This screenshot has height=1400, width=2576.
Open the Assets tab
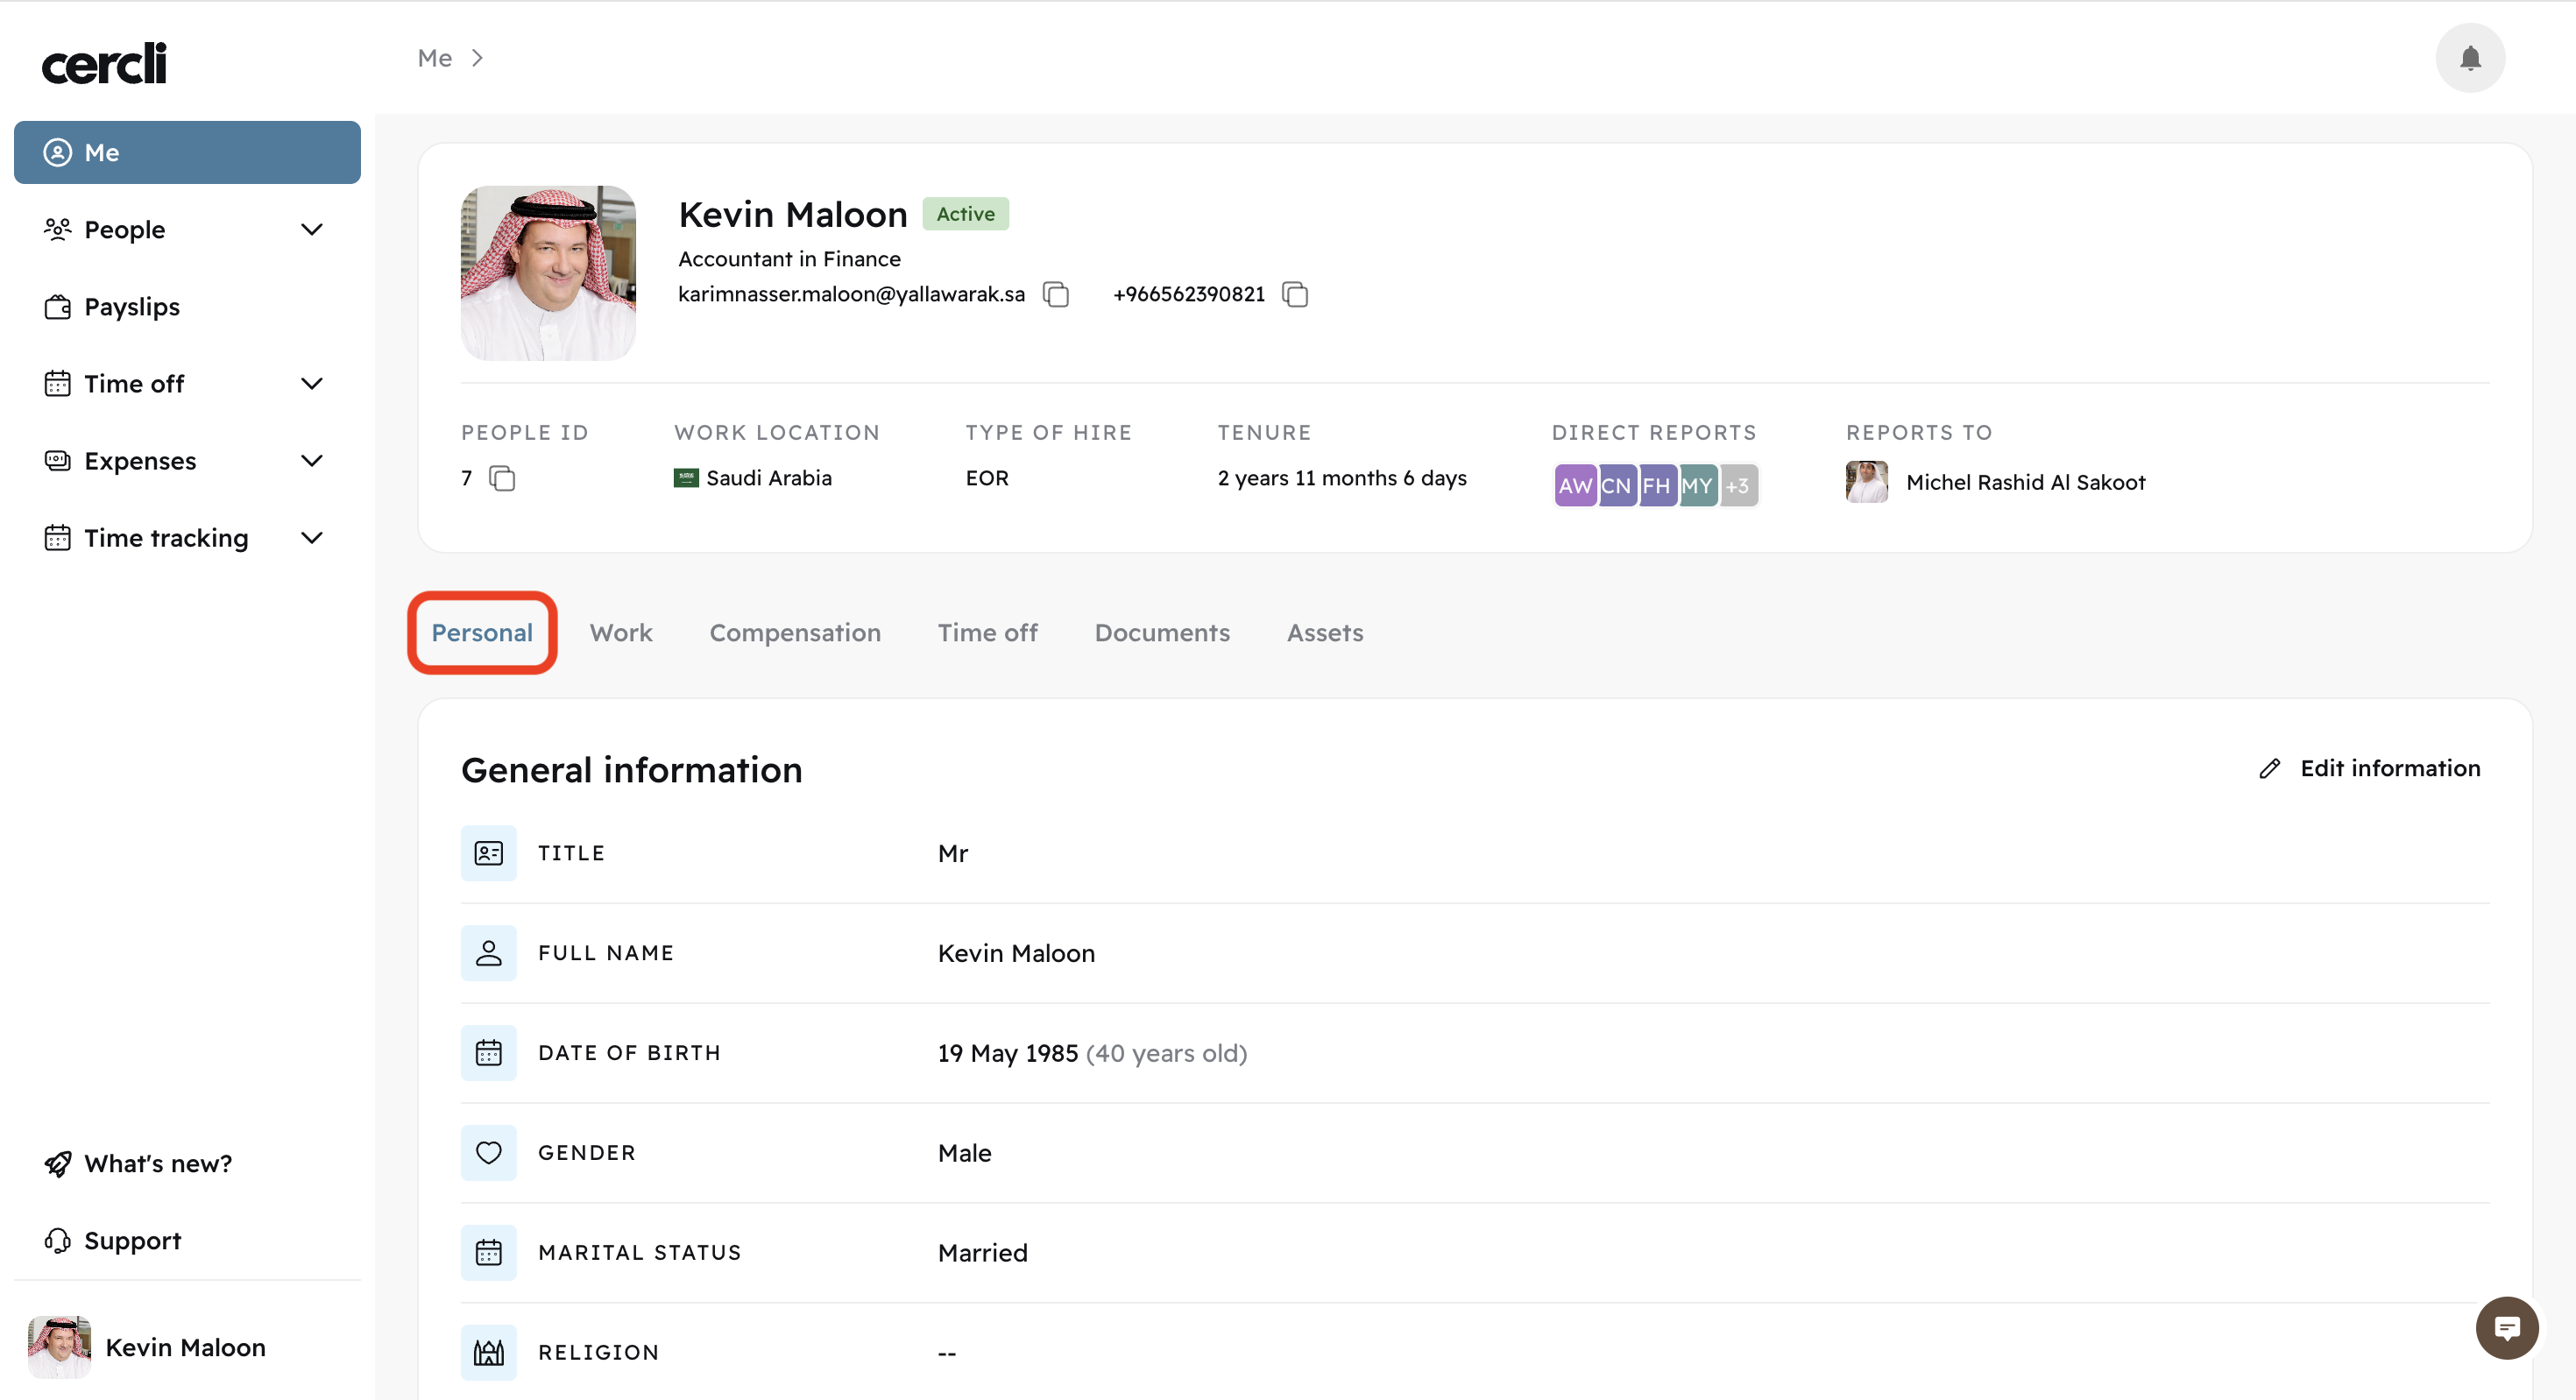coord(1324,633)
